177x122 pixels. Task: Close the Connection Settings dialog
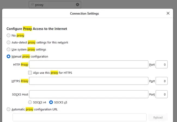point(168,13)
